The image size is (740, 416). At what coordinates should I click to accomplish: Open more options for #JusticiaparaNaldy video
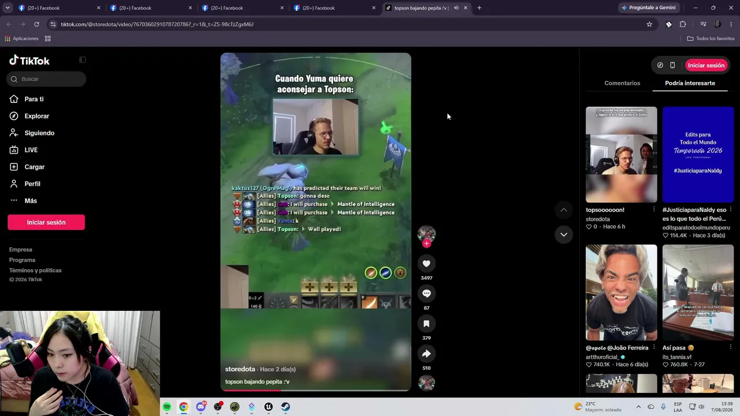pos(731,209)
